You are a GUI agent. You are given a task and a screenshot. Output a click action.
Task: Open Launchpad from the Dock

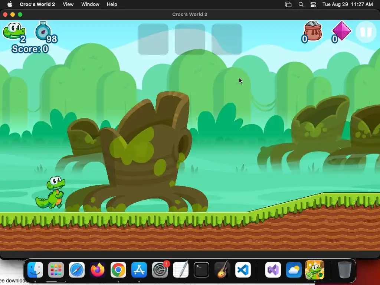tap(56, 270)
